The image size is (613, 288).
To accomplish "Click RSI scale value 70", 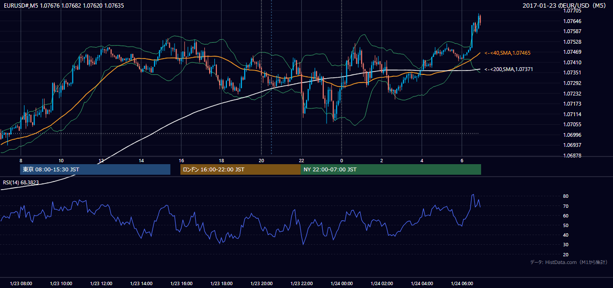I will pyautogui.click(x=566, y=206).
